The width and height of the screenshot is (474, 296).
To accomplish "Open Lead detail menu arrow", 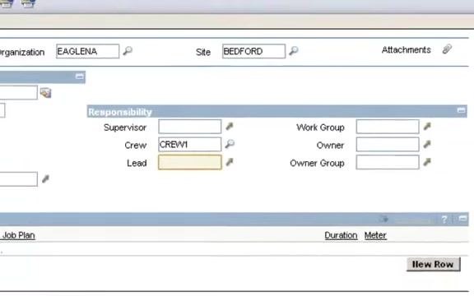I will [x=230, y=162].
